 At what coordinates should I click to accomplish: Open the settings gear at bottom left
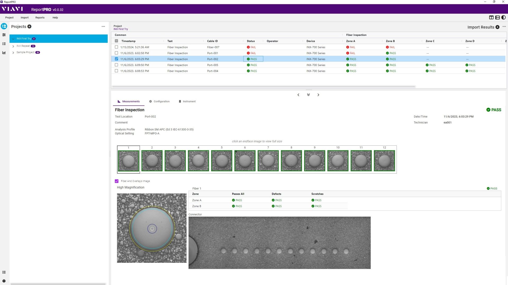pos(4,281)
